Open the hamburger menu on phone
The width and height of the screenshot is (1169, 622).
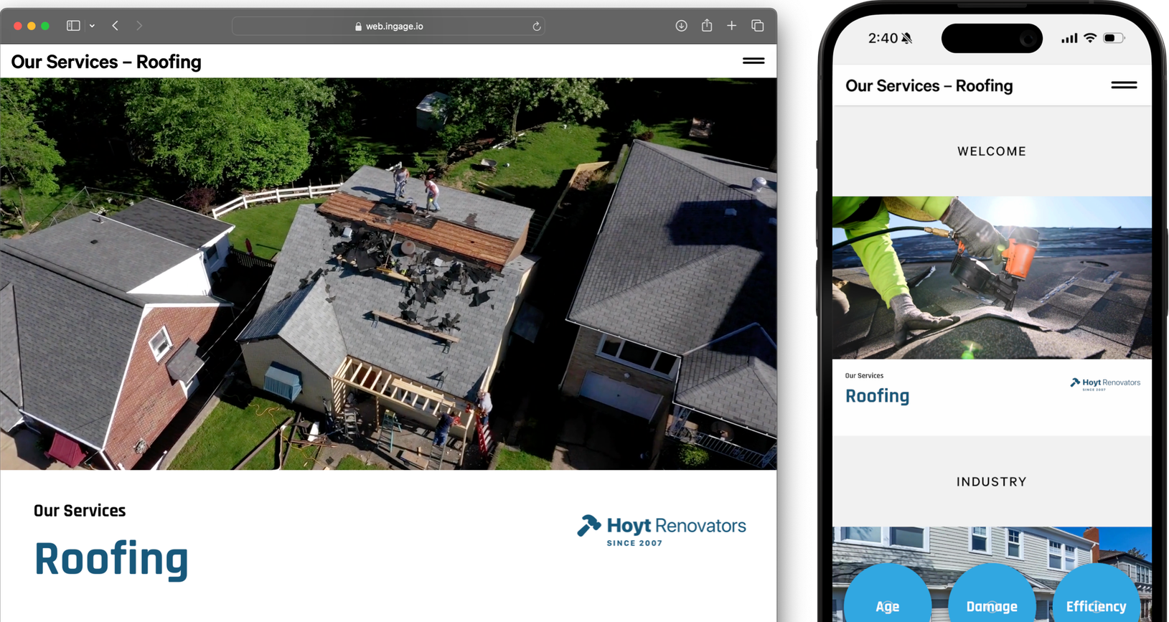[x=1124, y=85]
